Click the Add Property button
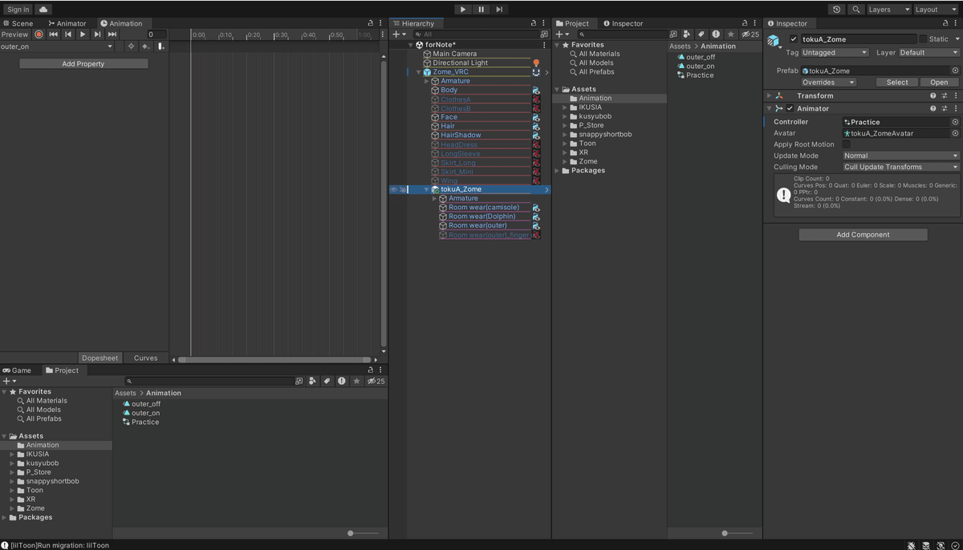 pyautogui.click(x=83, y=63)
